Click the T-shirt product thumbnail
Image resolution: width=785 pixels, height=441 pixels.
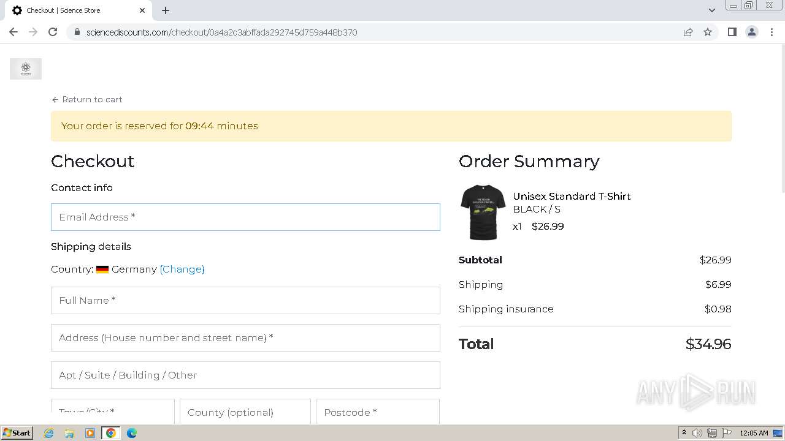point(483,212)
